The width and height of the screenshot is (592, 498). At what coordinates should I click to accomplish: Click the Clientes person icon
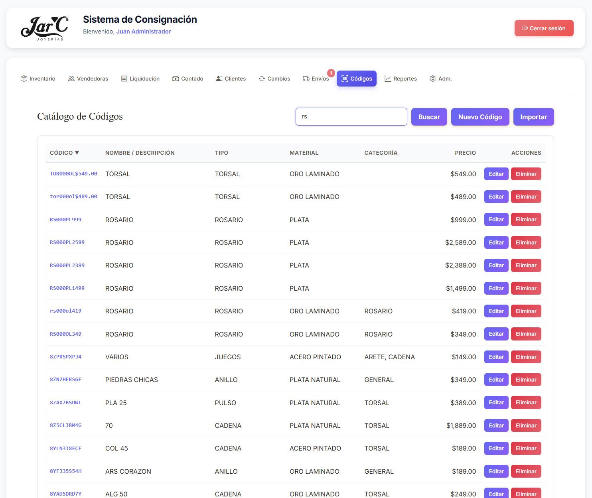tap(219, 79)
